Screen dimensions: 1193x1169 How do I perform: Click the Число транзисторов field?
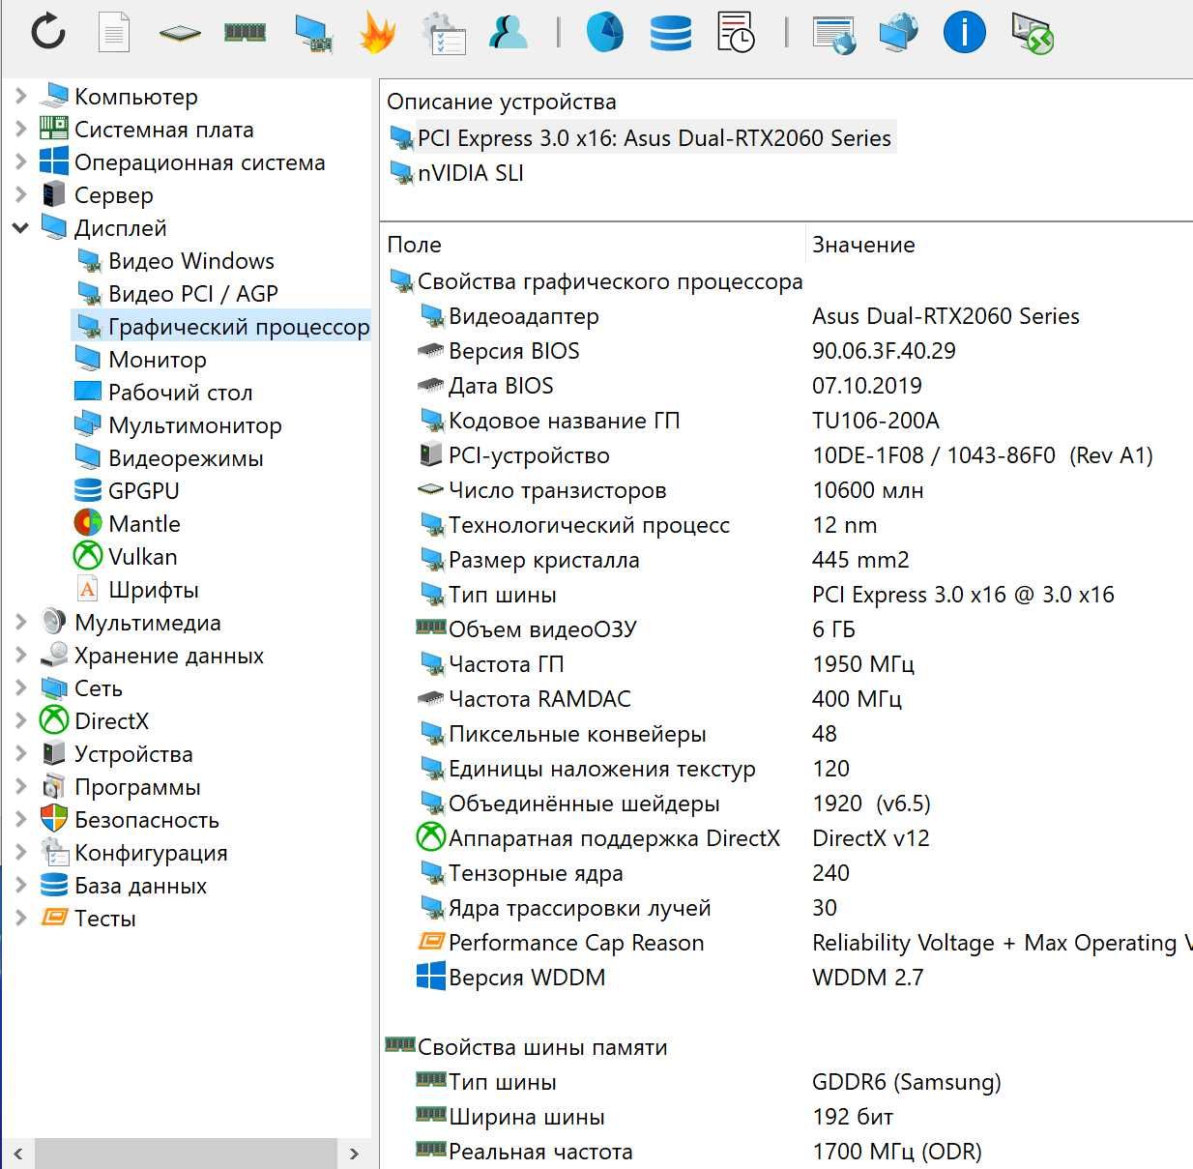tap(558, 490)
